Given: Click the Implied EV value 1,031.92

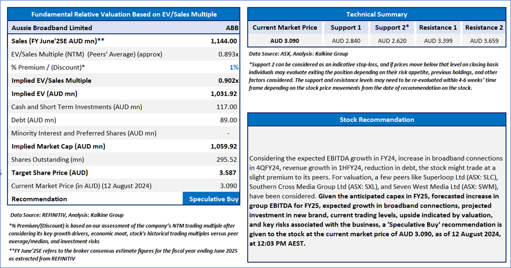Looking at the screenshot, I should pos(223,93).
